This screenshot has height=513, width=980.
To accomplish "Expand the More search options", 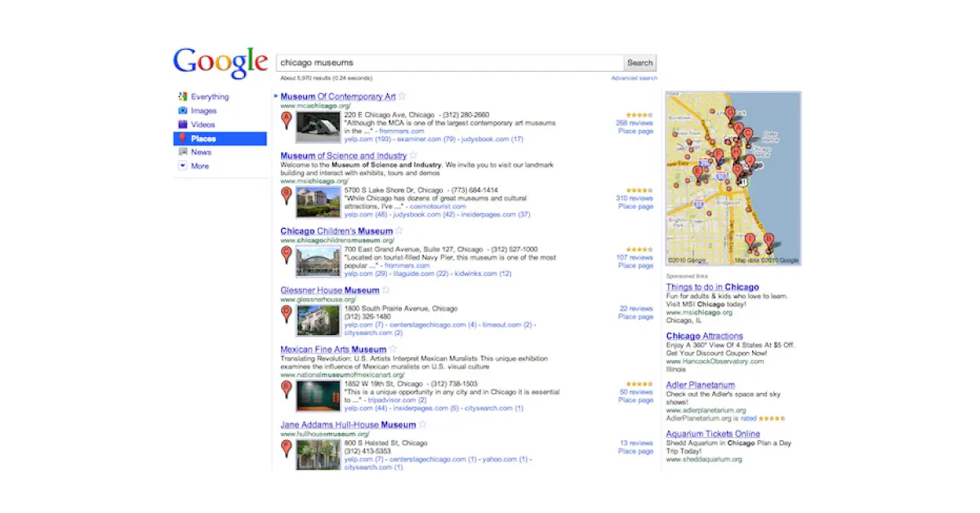I will click(x=199, y=166).
